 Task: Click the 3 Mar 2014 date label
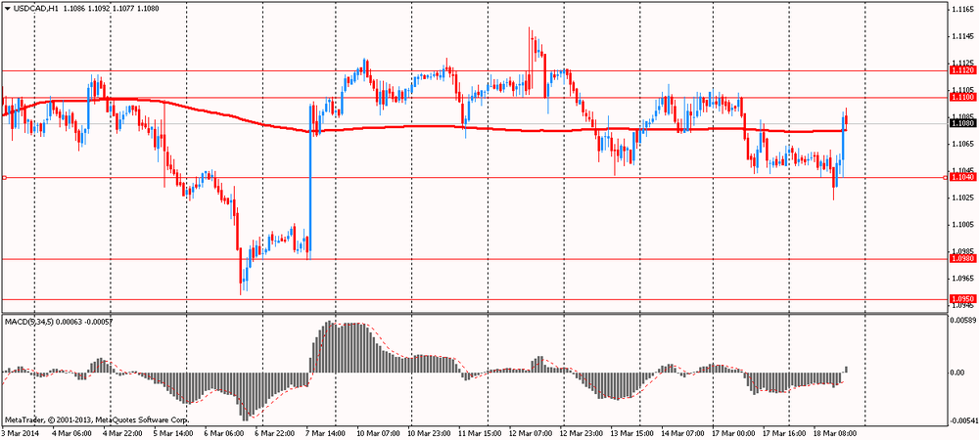tap(23, 431)
